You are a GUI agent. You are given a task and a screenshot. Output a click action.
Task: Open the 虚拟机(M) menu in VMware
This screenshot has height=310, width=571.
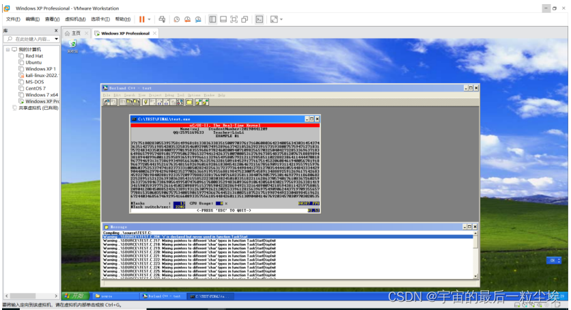point(75,19)
